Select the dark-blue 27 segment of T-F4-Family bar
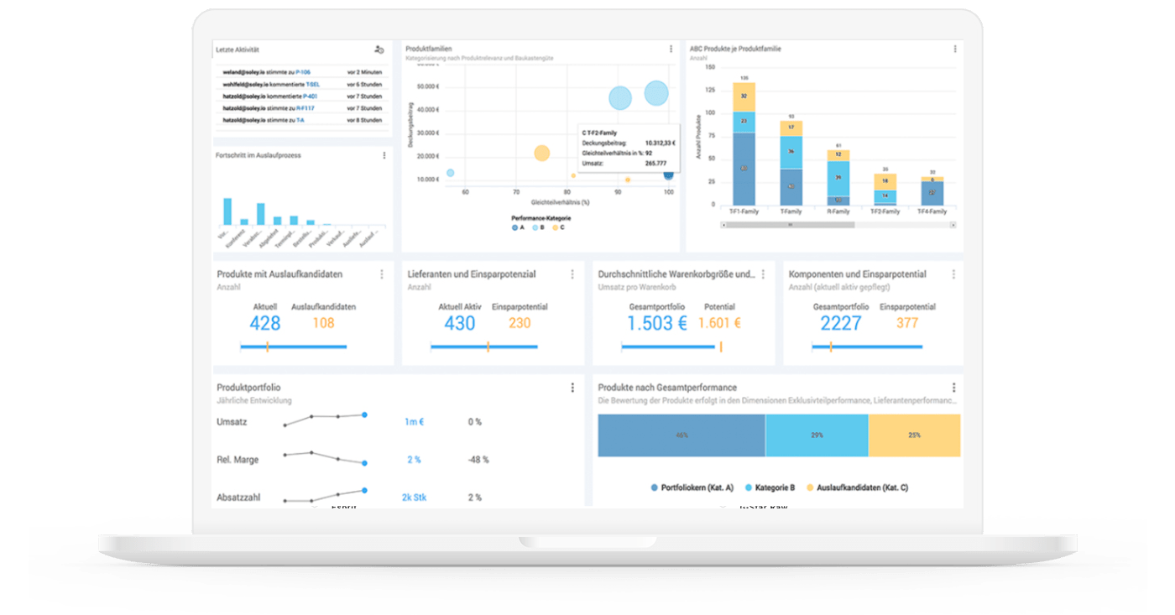 [932, 194]
